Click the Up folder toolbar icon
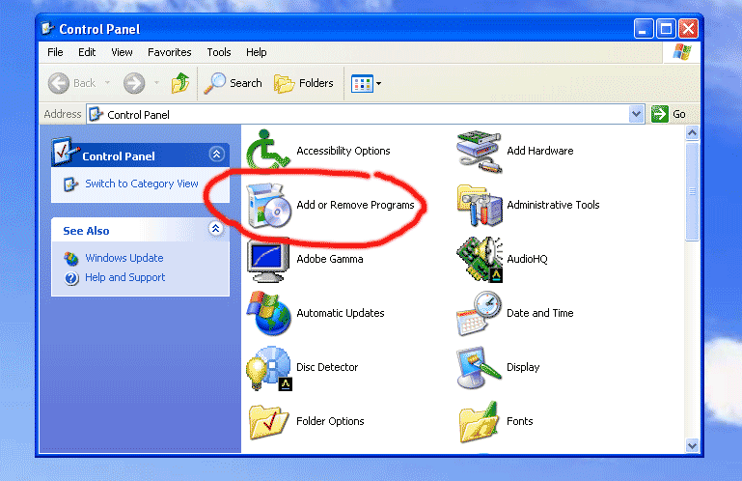This screenshot has width=742, height=481. (x=179, y=83)
